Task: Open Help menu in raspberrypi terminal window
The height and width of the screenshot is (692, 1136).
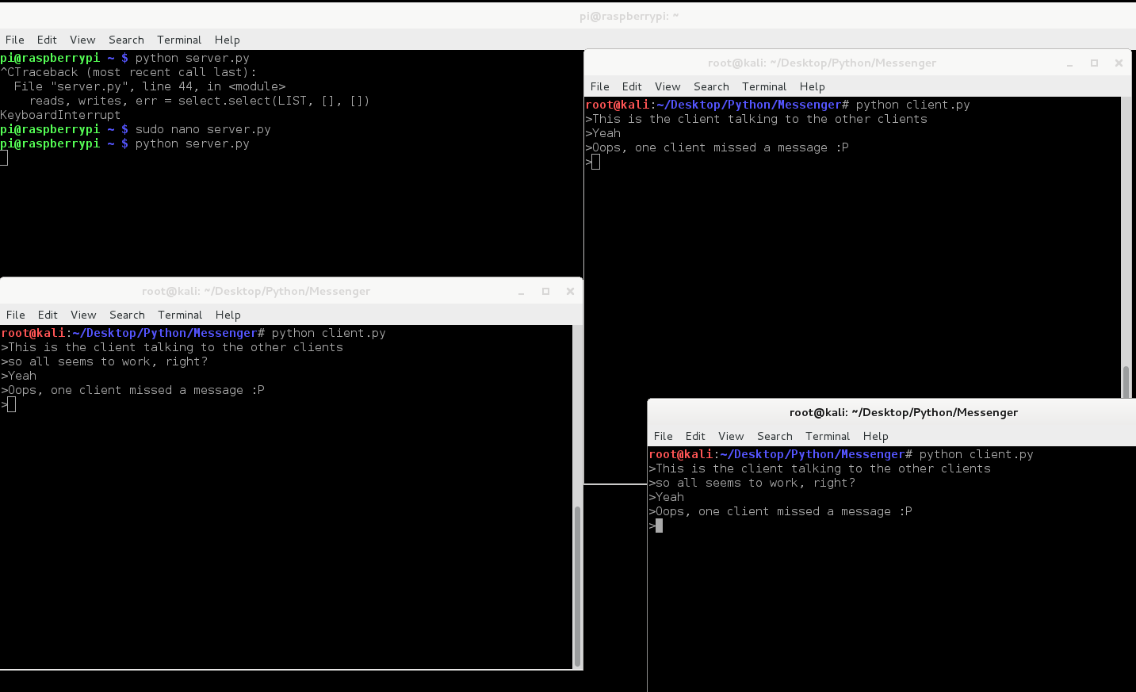Action: coord(227,40)
